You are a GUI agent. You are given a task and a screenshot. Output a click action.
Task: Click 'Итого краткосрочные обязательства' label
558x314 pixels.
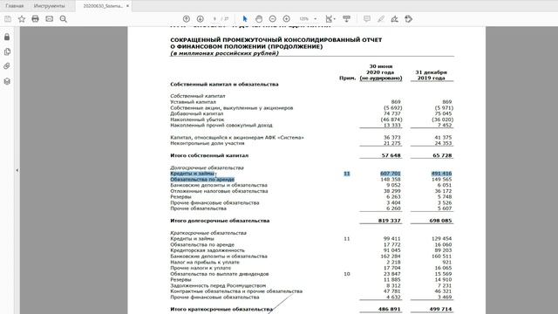[221, 309]
